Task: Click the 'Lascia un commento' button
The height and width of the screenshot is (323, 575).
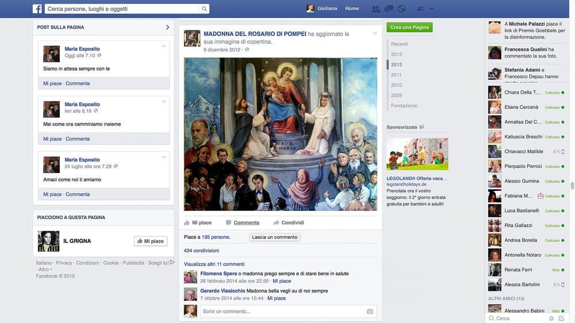Action: (x=275, y=237)
